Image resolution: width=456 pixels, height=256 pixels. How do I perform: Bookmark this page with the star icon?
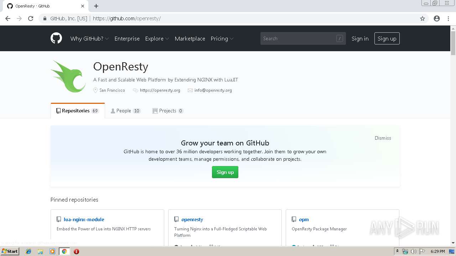(x=423, y=18)
